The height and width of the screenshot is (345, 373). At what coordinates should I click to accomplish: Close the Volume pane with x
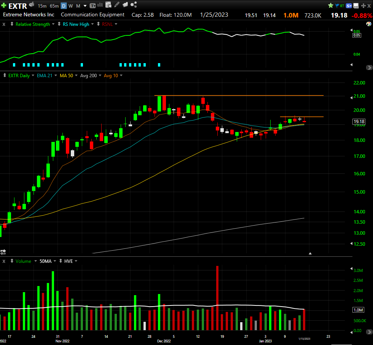tap(4, 261)
